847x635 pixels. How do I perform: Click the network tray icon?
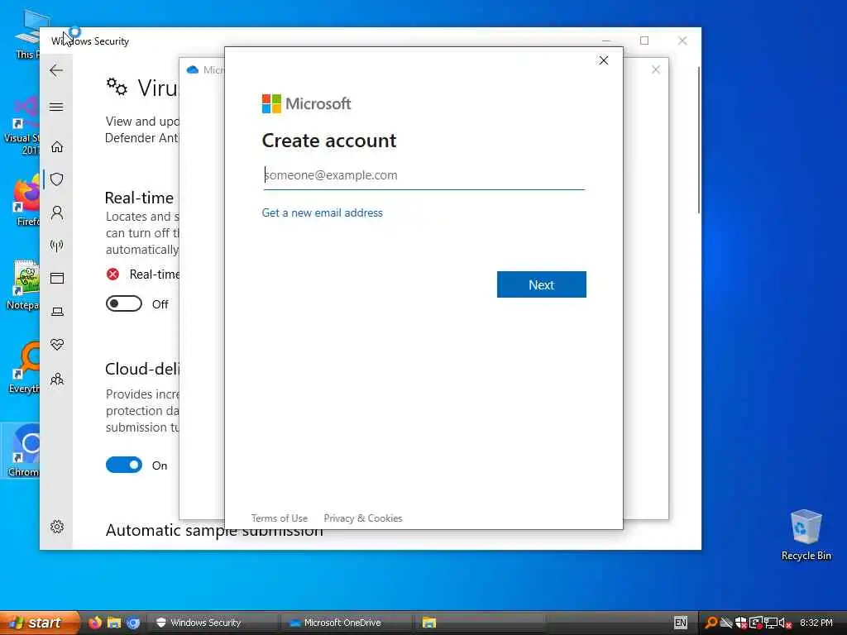point(771,623)
